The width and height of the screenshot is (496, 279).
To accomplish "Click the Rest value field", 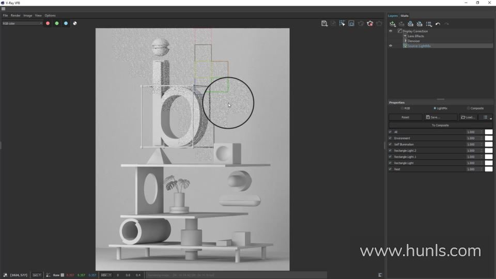I will coord(473,169).
